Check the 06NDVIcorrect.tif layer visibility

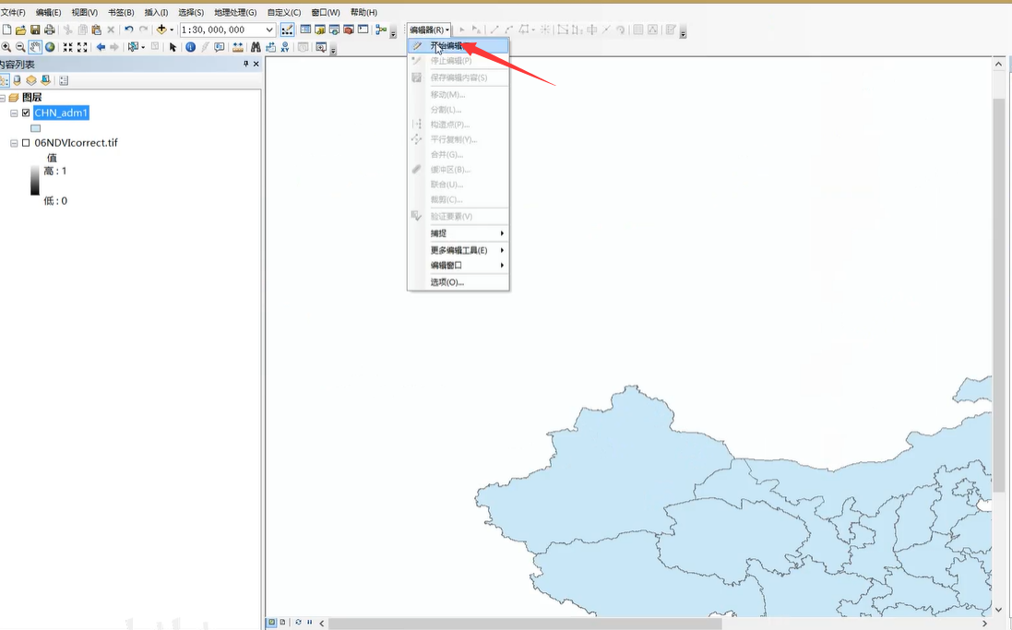tap(26, 143)
